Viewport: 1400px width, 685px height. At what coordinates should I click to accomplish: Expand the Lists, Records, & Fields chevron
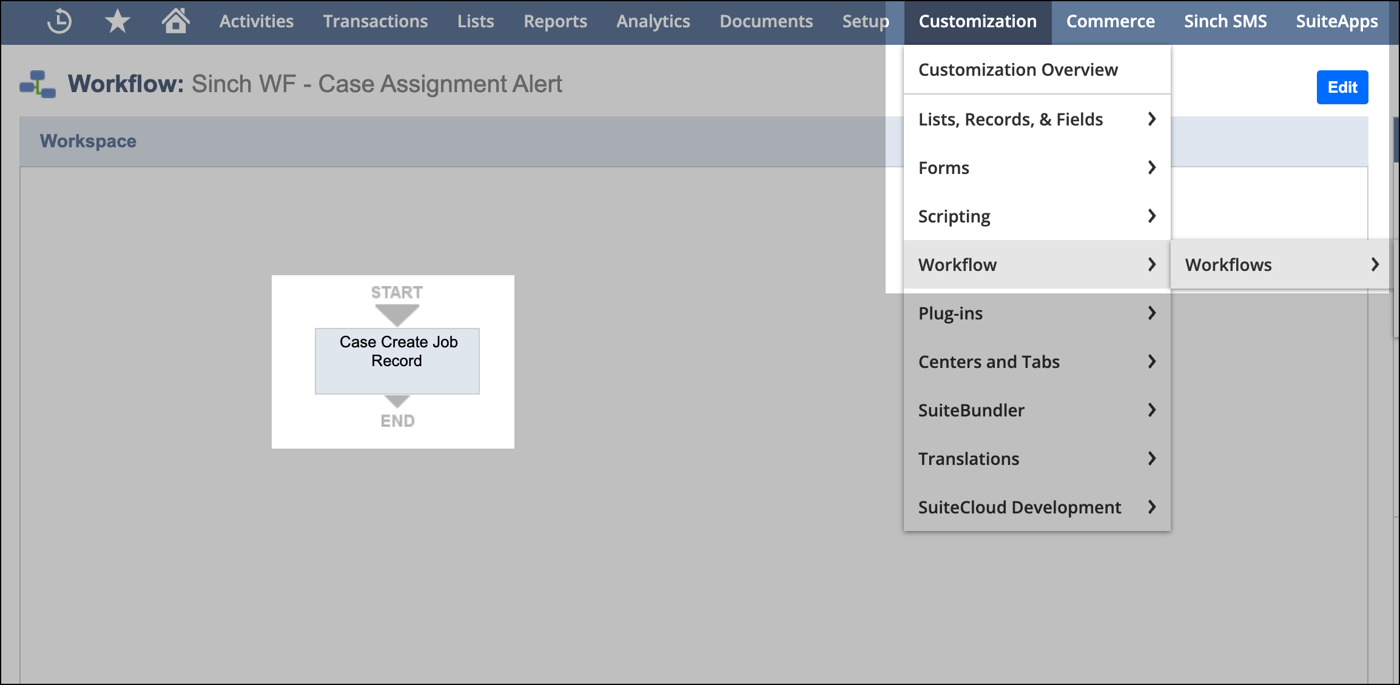[1152, 119]
